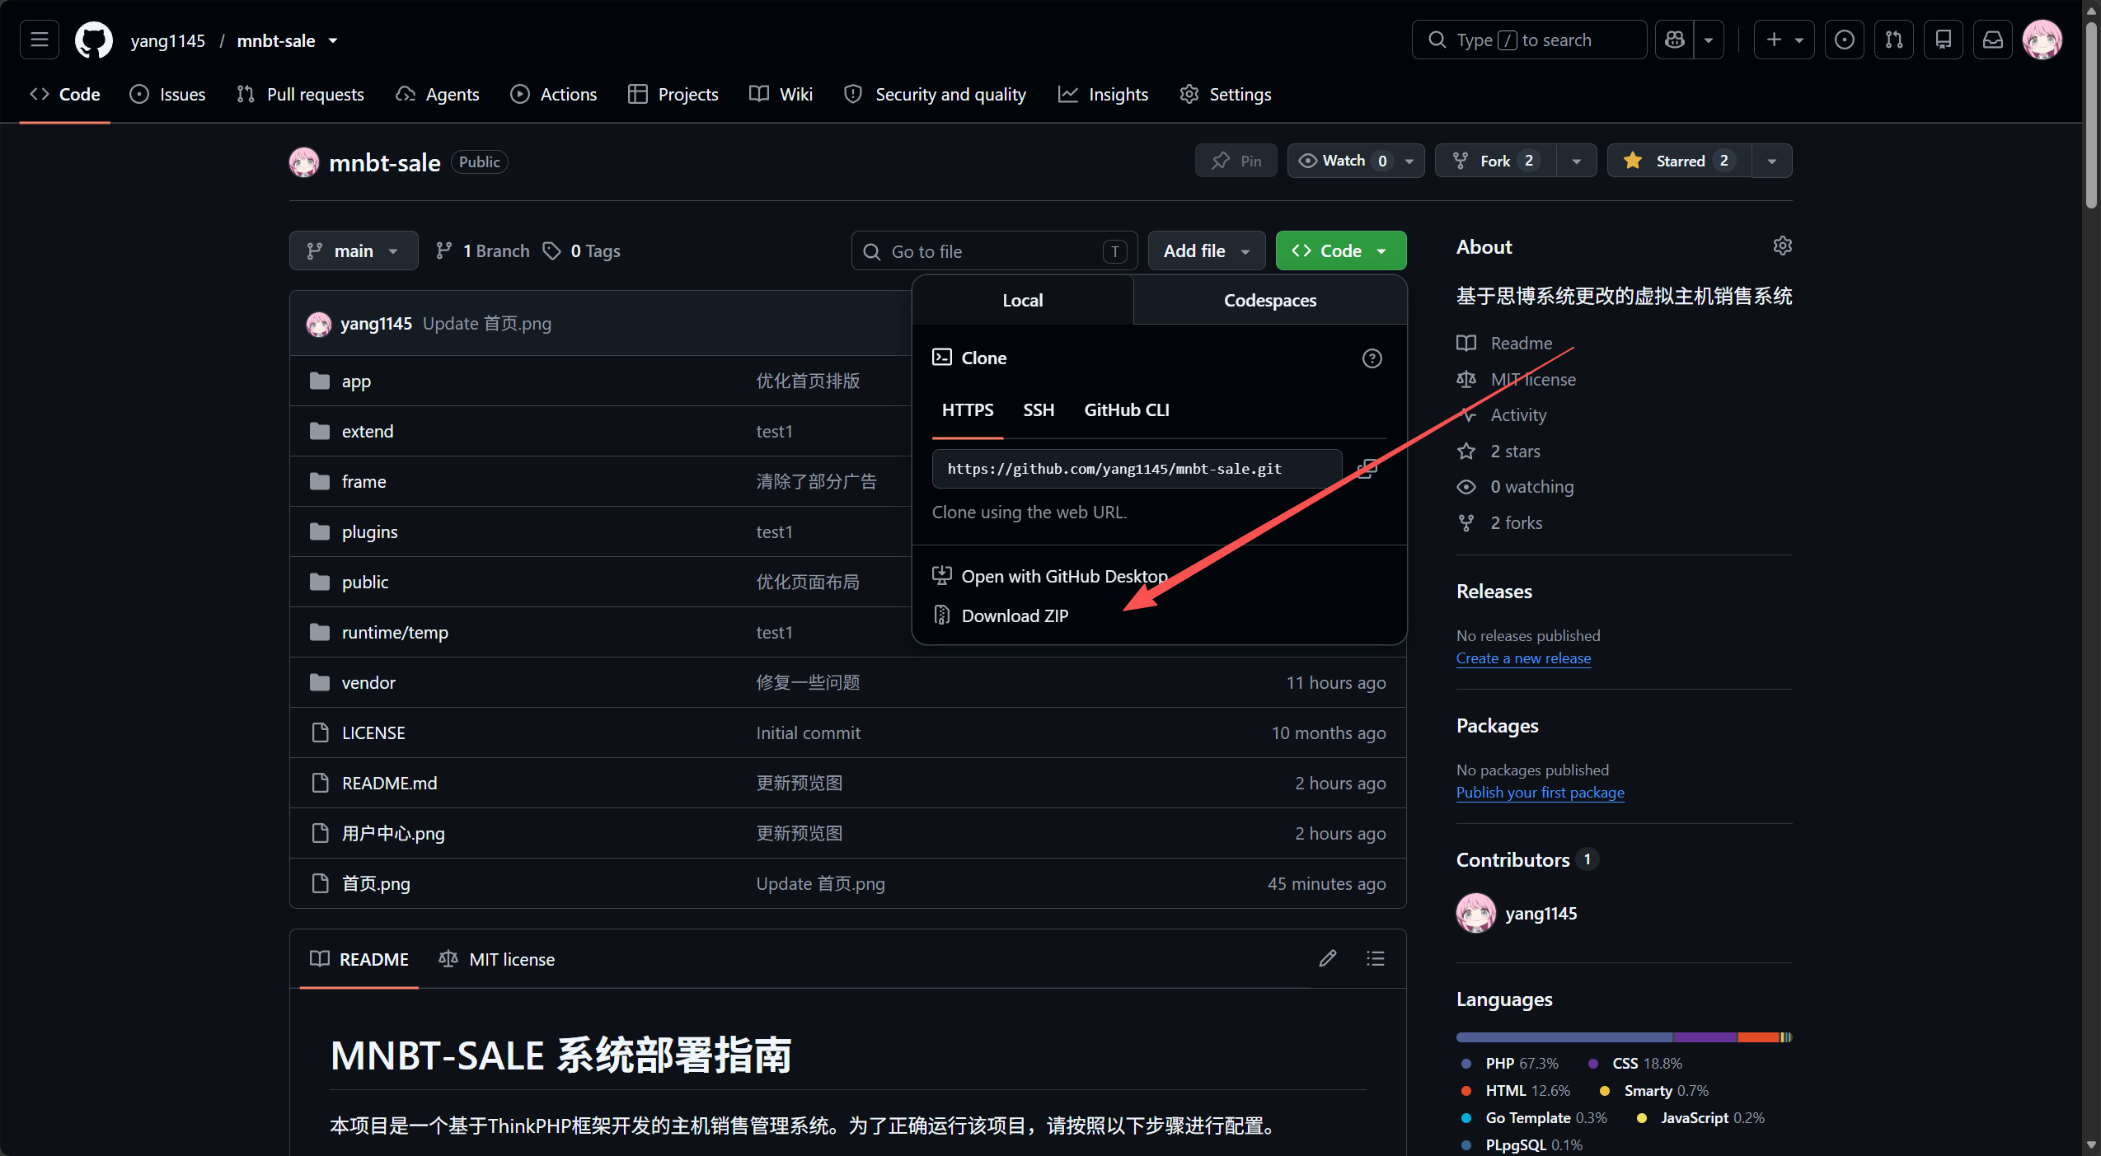Open repository Settings tab
The height and width of the screenshot is (1156, 2101).
1226,94
